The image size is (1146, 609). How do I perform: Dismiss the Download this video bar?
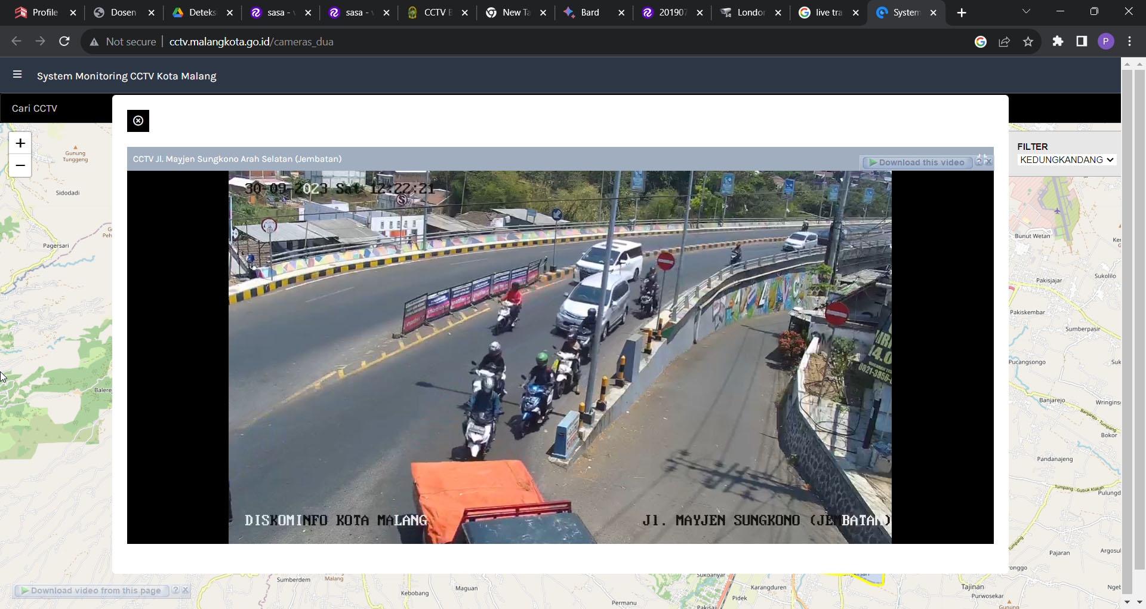(x=988, y=161)
